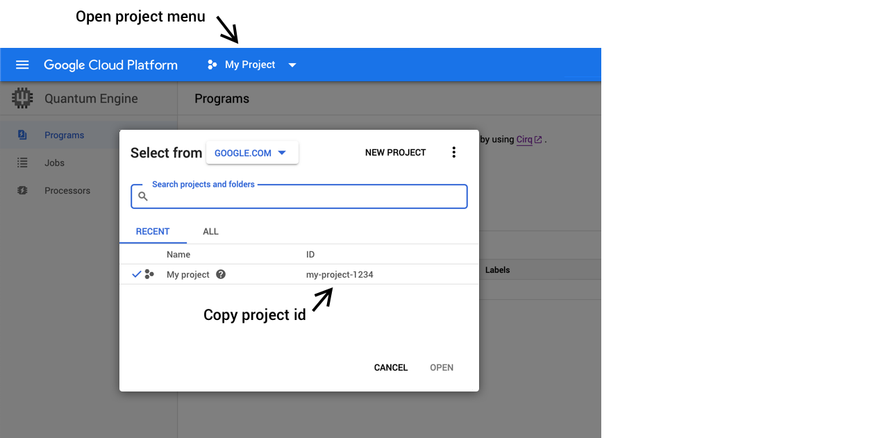Click the Name column header
The image size is (879, 438).
point(178,255)
